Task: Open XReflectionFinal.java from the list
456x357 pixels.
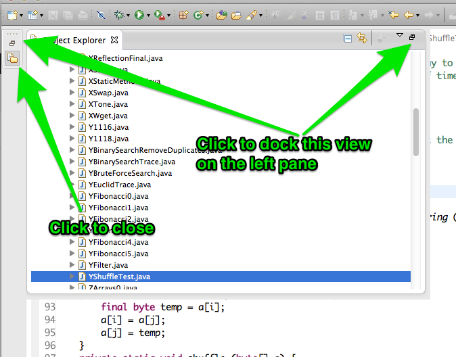Action: point(125,58)
